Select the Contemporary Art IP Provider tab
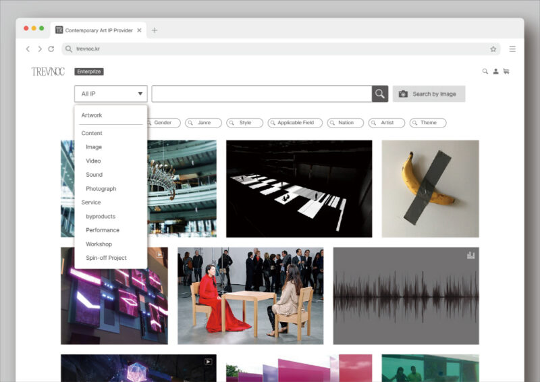 click(x=99, y=30)
